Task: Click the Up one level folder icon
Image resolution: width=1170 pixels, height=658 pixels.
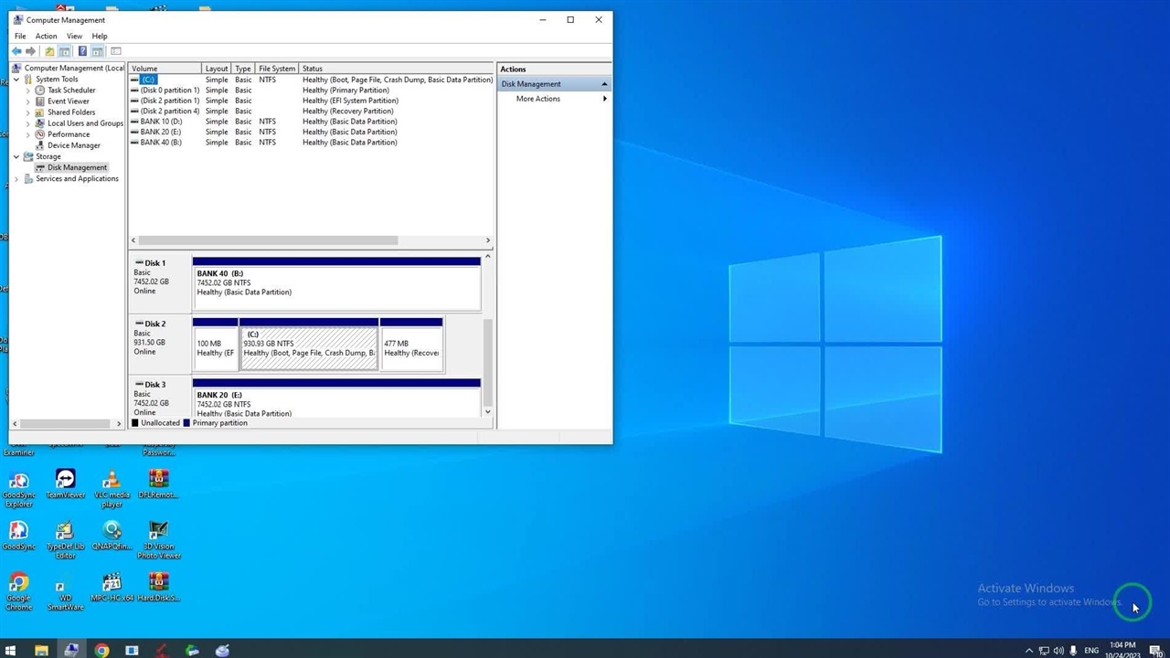Action: [49, 51]
